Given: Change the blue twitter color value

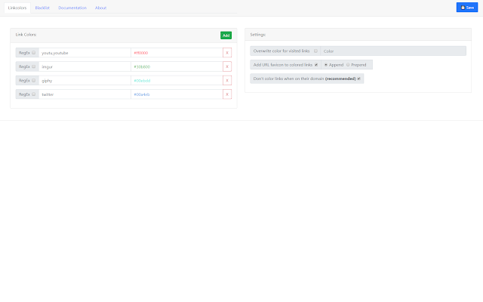Looking at the screenshot, I should tap(177, 94).
